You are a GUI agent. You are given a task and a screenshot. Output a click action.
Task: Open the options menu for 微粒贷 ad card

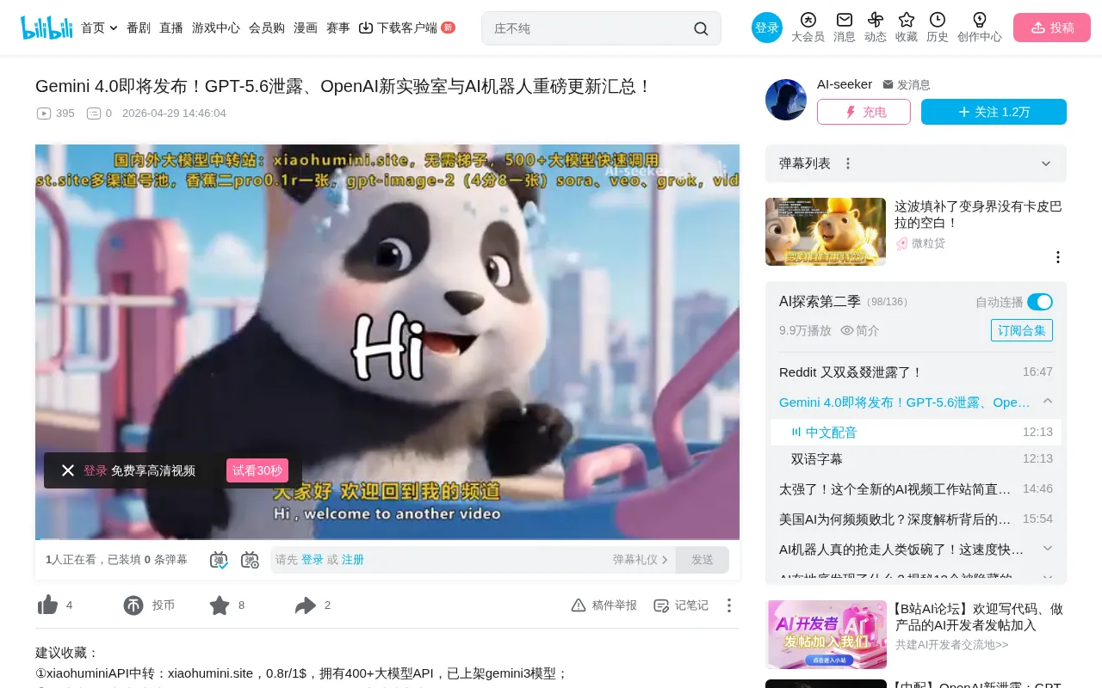click(1058, 257)
